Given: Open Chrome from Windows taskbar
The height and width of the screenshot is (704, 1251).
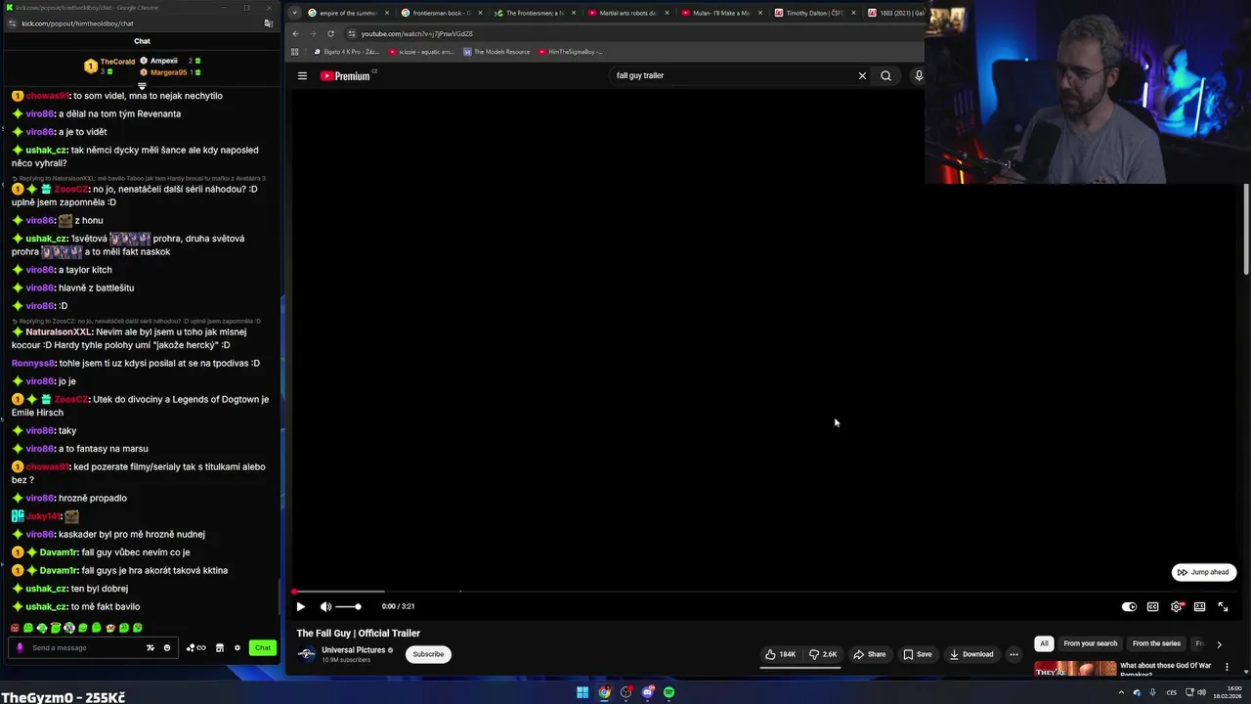Looking at the screenshot, I should click(x=604, y=692).
